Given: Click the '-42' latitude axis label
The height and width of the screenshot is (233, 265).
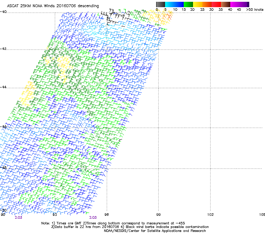Looking at the screenshot, I should point(3,49).
